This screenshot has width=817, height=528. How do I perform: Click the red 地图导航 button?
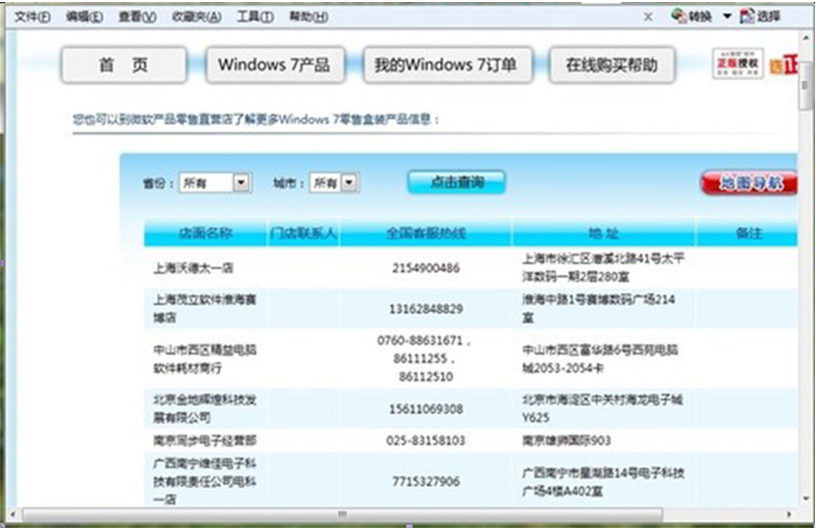pos(749,183)
